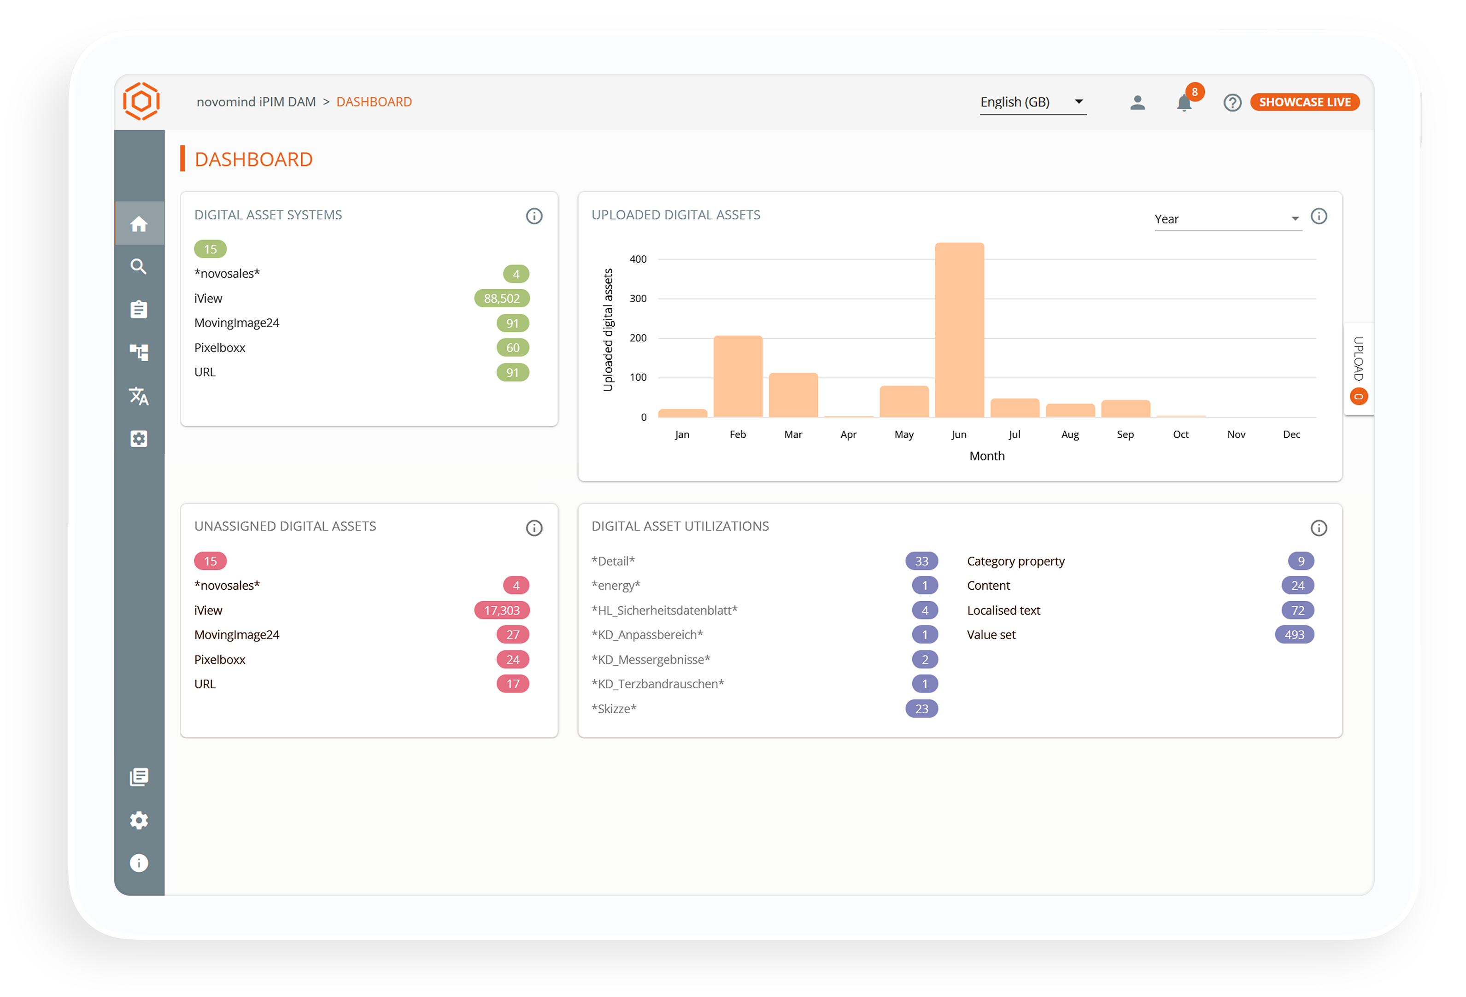1466x997 pixels.
Task: Click the help question mark icon
Action: click(1232, 102)
